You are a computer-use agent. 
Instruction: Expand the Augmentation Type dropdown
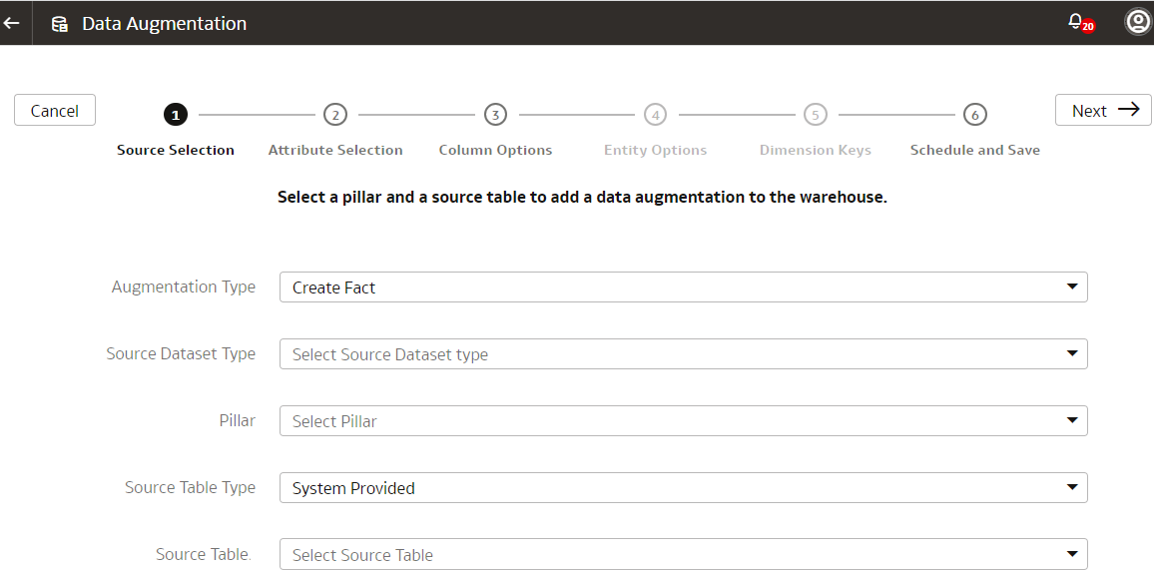(x=683, y=287)
